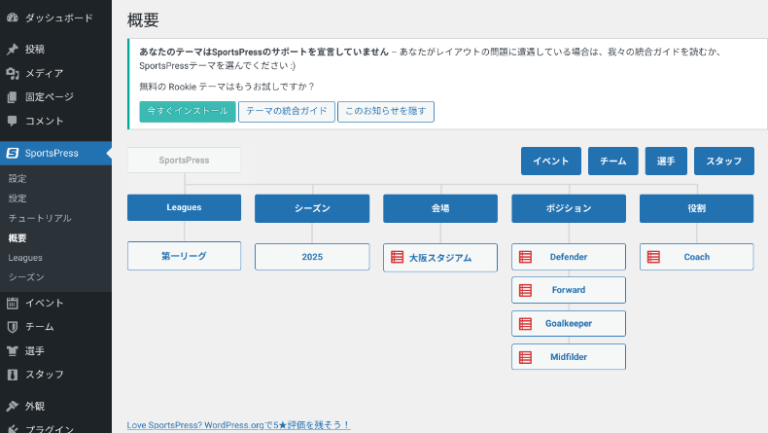Screen dimensions: 768x433
Task: Open メディア in the sidebar
Action: [55, 73]
